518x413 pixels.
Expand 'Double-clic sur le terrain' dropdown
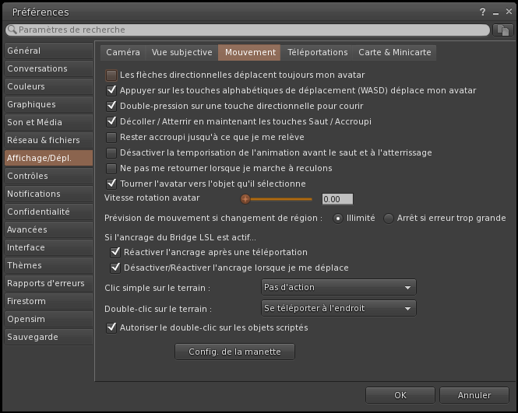tap(337, 309)
